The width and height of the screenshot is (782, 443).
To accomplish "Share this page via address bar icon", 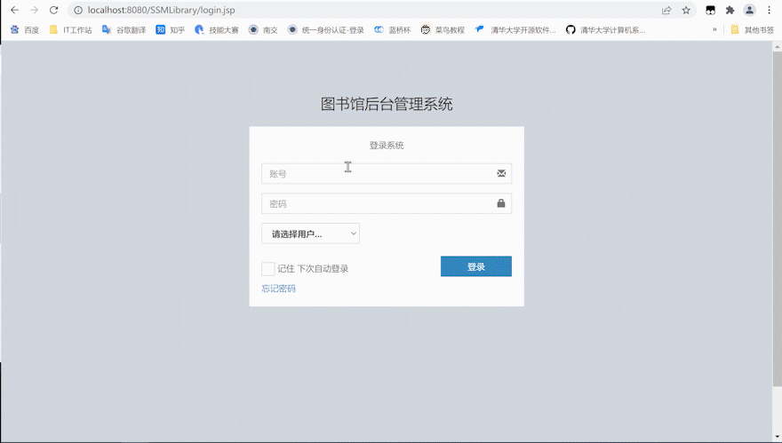I will [x=666, y=10].
